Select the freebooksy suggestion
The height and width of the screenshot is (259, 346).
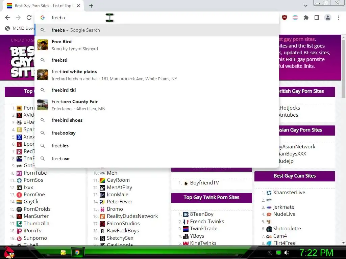pos(157,133)
